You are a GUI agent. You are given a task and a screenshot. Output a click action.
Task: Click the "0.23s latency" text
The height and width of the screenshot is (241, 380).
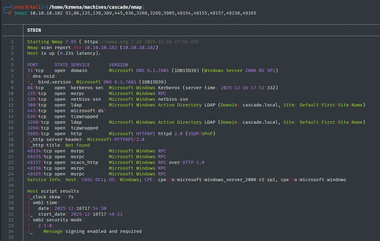[x=78, y=53]
